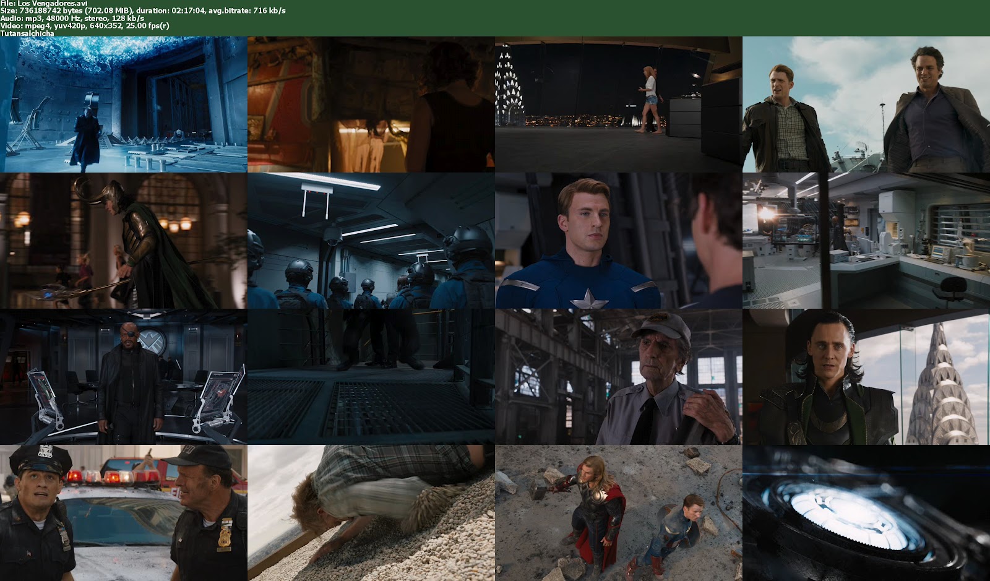
Task: Click the two police officers thumbnail
Action: pos(124,512)
